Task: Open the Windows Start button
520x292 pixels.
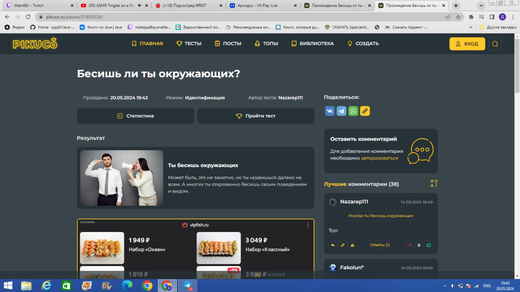Action: pos(8,286)
